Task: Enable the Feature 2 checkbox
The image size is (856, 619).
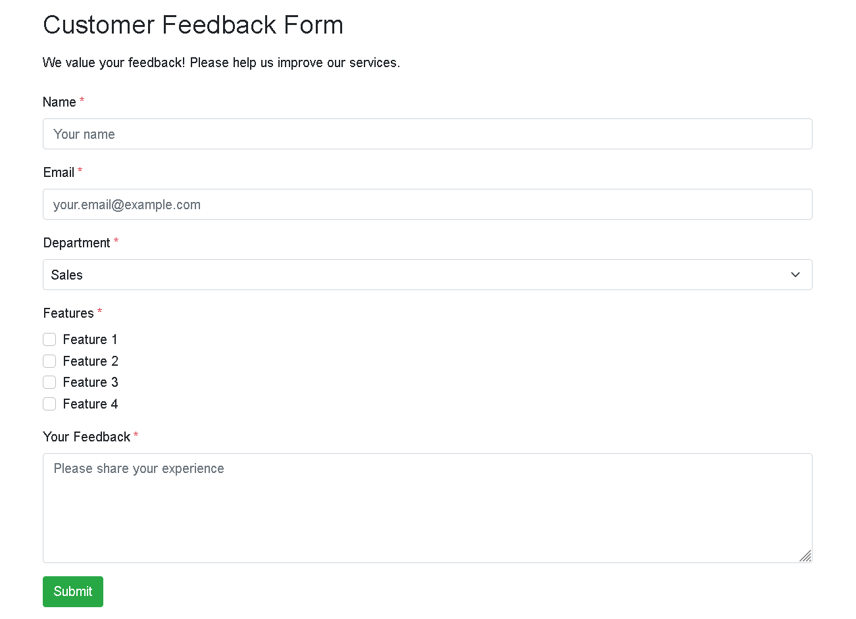Action: (49, 361)
